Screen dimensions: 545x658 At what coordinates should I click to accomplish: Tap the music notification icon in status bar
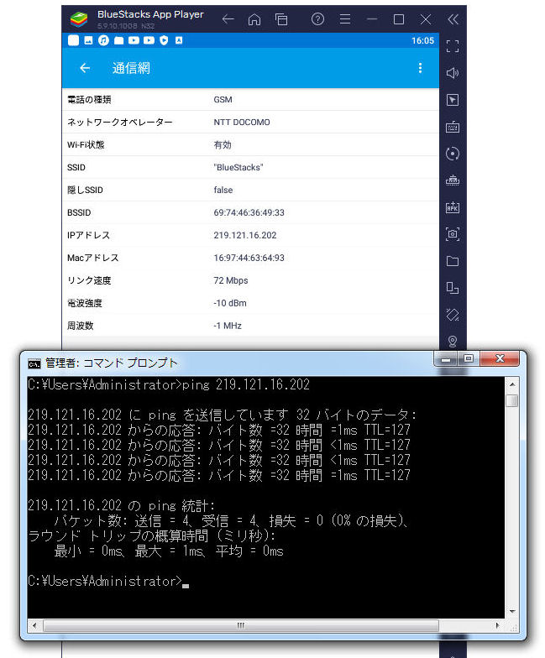point(103,40)
